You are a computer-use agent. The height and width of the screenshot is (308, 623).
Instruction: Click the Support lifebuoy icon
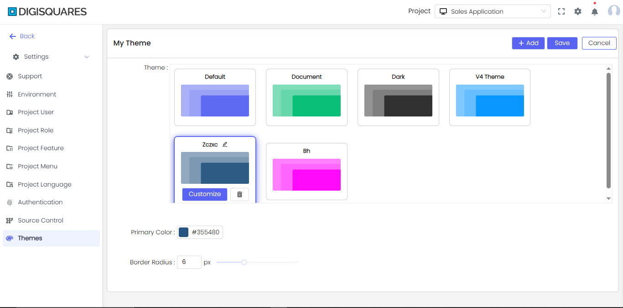pyautogui.click(x=10, y=76)
